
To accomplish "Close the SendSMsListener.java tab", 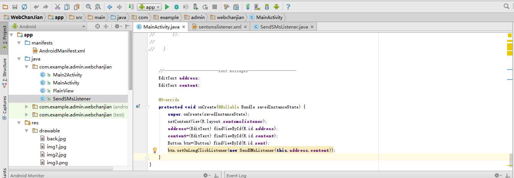I will point(312,27).
